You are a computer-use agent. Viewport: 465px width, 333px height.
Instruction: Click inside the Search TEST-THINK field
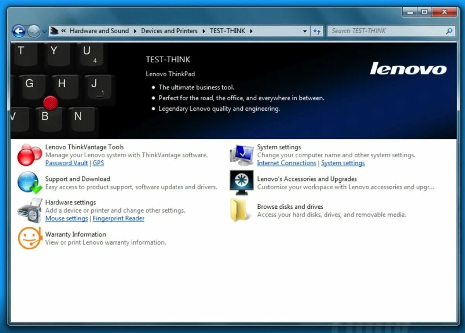pyautogui.click(x=383, y=31)
